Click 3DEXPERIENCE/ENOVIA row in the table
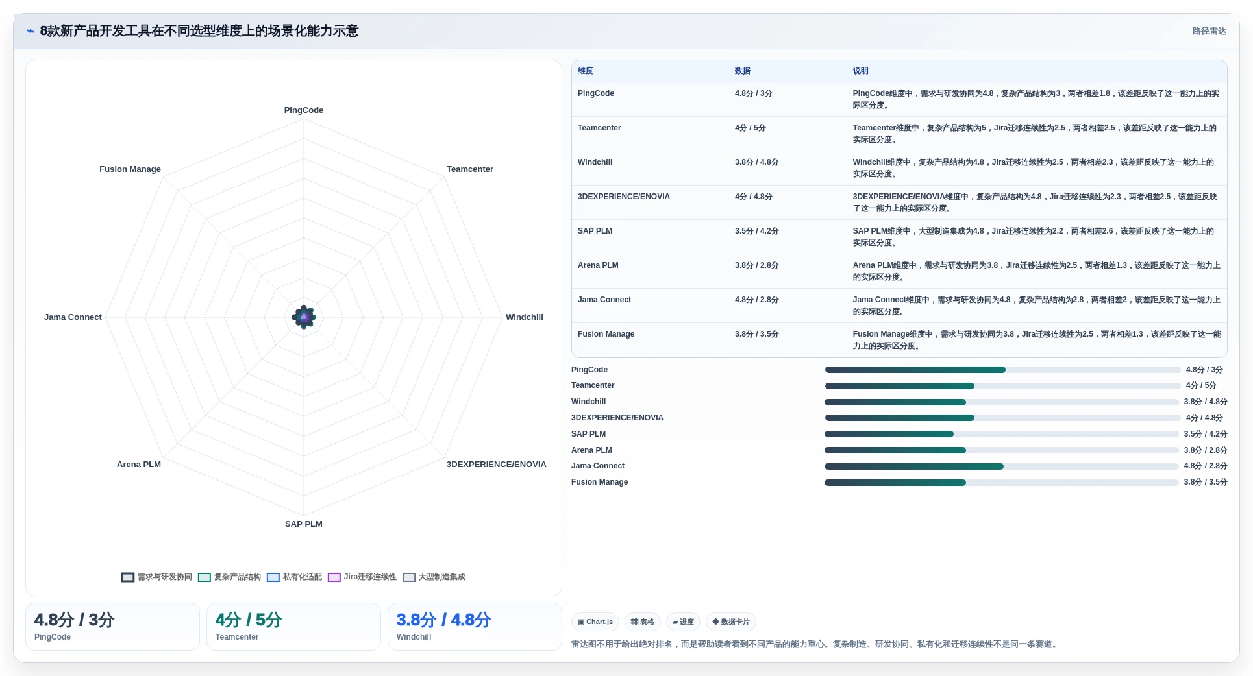 [x=899, y=202]
